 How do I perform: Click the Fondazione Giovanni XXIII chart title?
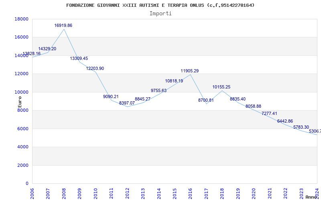(x=160, y=5)
